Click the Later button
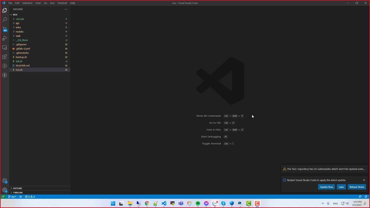 (341, 187)
